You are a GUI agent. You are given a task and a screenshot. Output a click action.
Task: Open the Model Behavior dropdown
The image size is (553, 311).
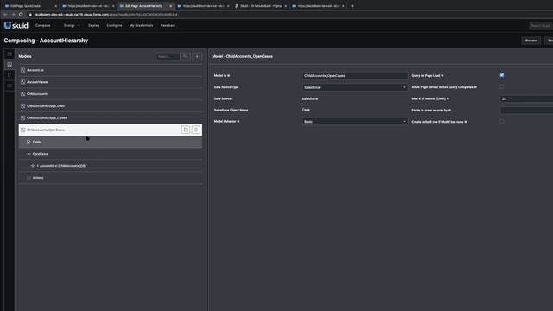[355, 122]
